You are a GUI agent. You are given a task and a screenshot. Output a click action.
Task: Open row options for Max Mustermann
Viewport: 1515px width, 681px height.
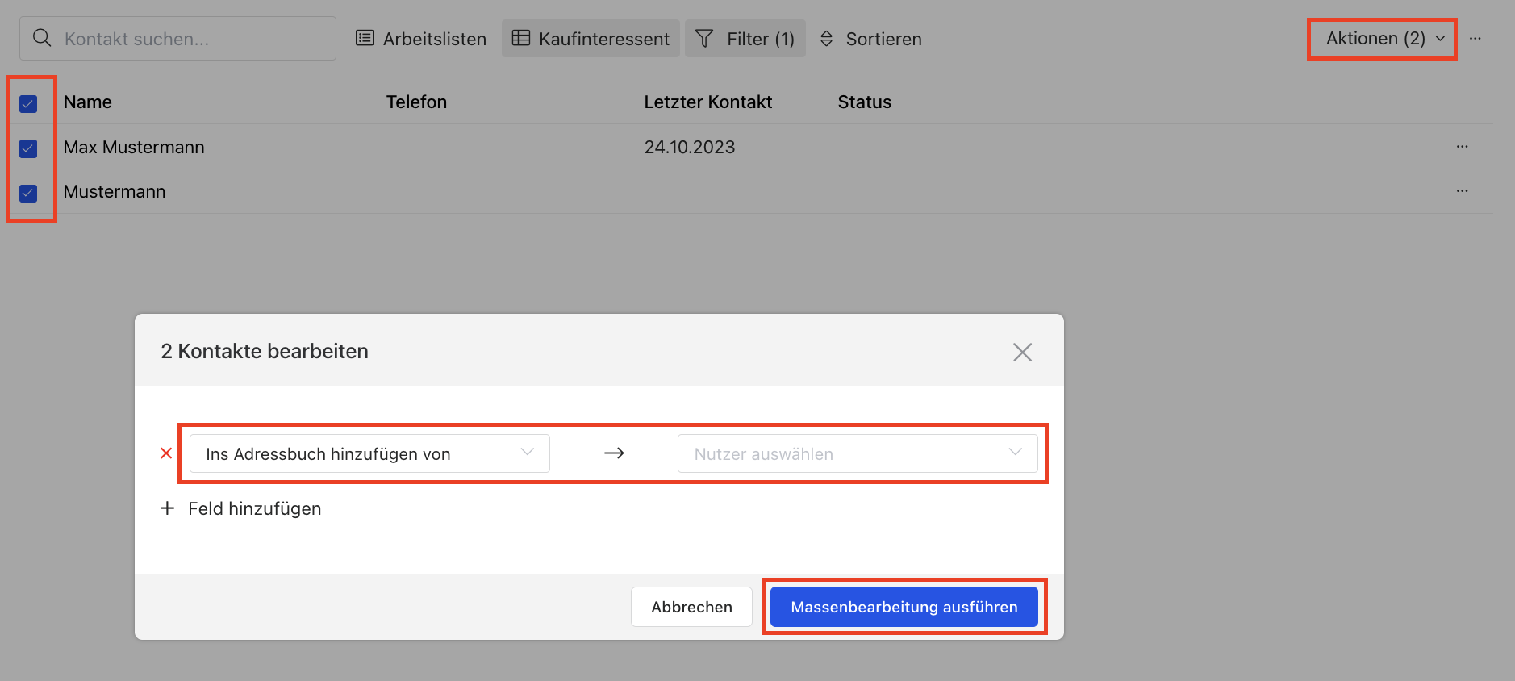(1462, 147)
